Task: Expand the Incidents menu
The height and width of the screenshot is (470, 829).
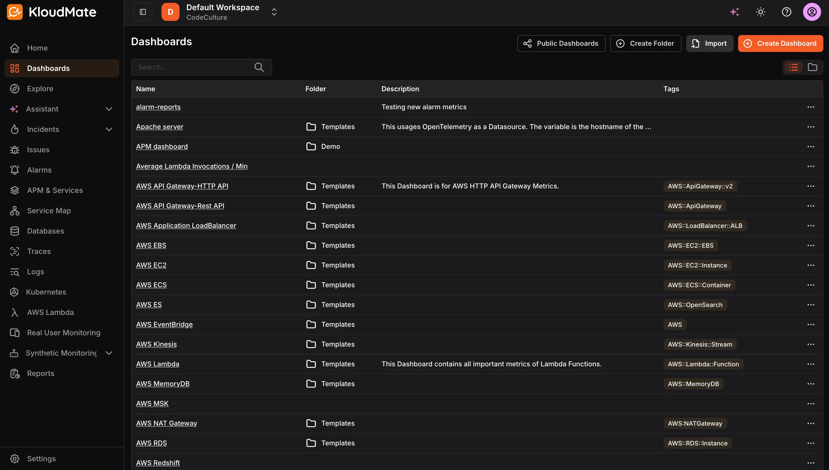Action: (109, 129)
